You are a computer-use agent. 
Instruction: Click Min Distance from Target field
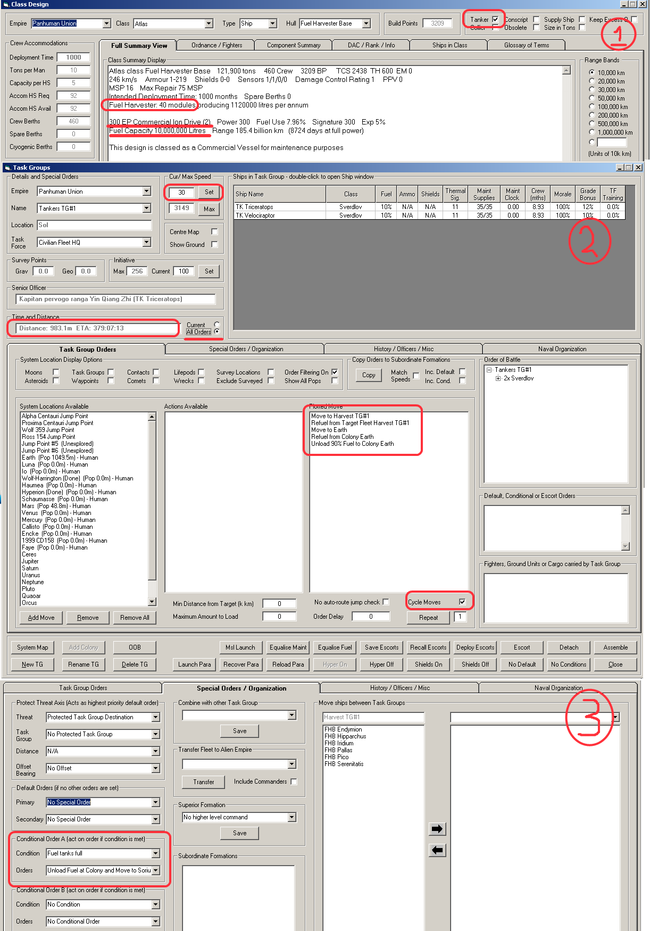point(279,604)
